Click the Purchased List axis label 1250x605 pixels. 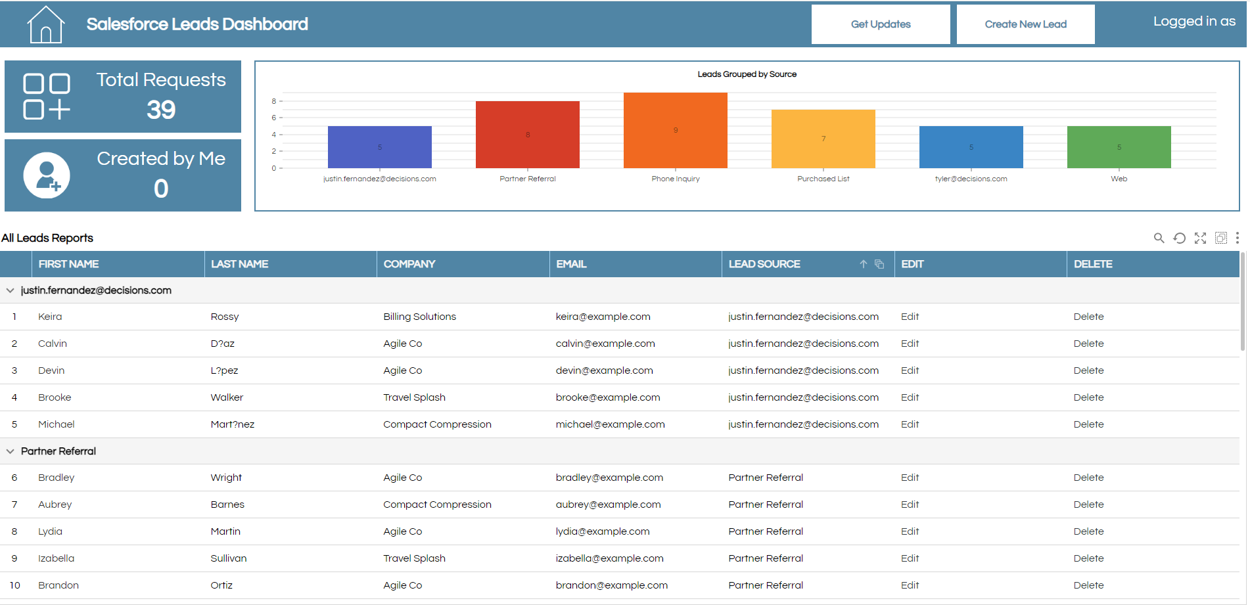(823, 179)
